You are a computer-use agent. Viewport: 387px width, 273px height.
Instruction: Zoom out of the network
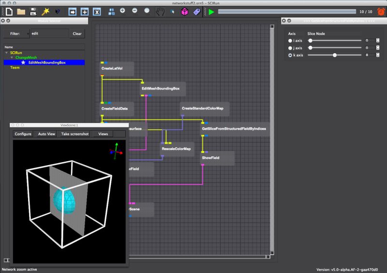click(134, 10)
